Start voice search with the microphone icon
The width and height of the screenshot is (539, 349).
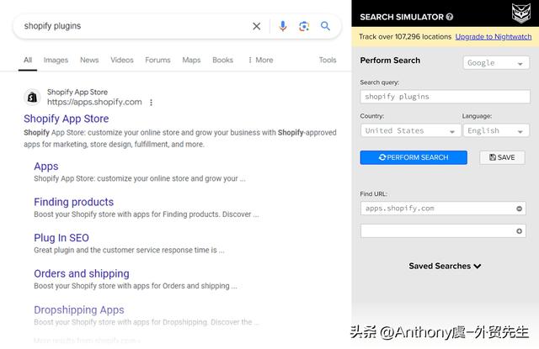pyautogui.click(x=283, y=26)
